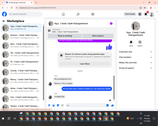Open conversation info purple icon
This screenshot has height=126, width=158.
(111, 24)
